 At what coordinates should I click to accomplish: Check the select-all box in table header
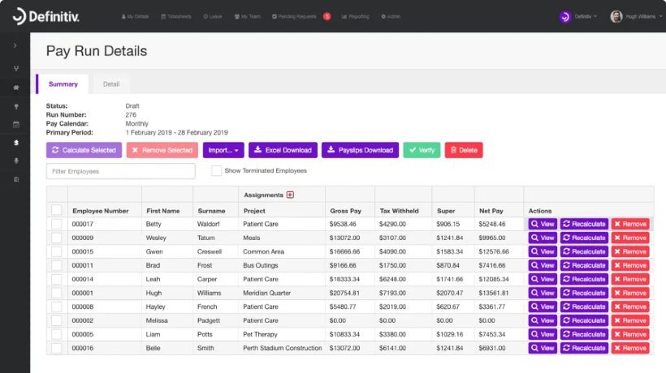pyautogui.click(x=56, y=210)
